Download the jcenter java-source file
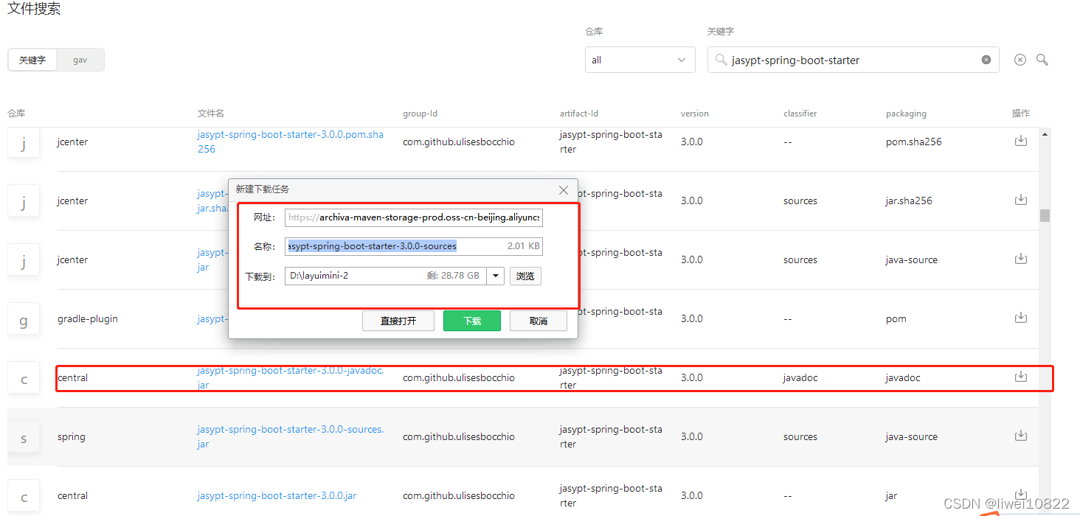Viewport: 1080px width, 516px height. point(1021,259)
